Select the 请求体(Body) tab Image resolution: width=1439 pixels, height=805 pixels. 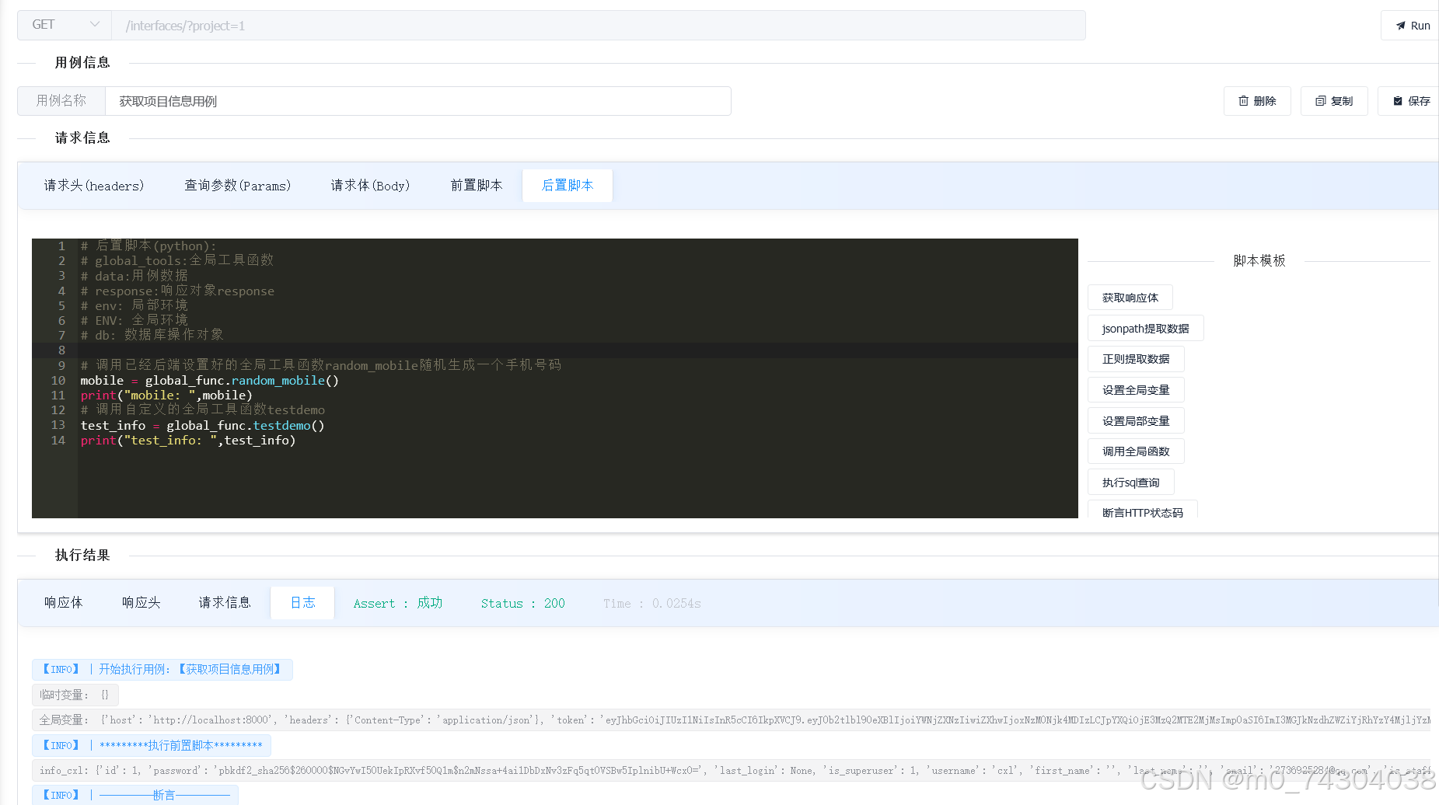[369, 185]
